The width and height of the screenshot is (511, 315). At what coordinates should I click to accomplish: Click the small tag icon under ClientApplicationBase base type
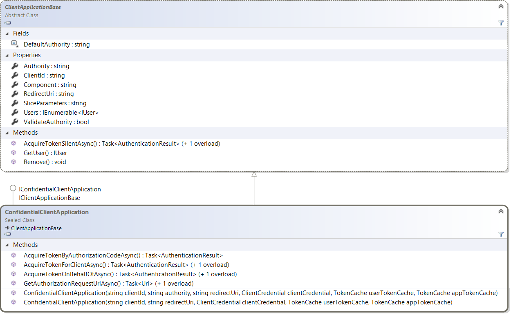point(8,234)
